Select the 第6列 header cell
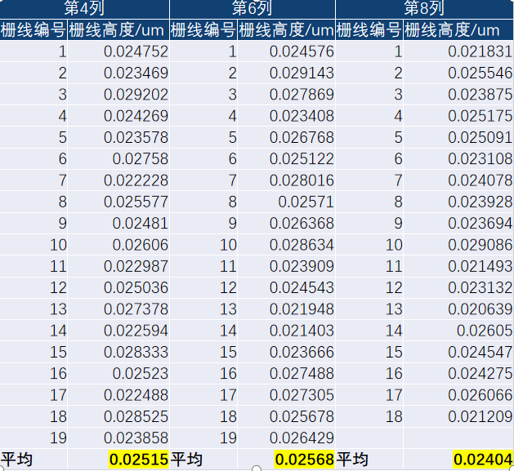 pos(253,9)
